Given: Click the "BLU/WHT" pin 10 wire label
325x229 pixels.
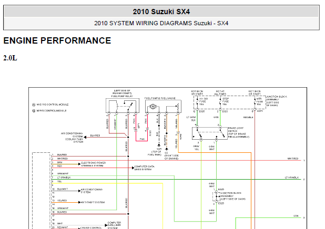Looking at the screenshot, I should coord(63,189).
